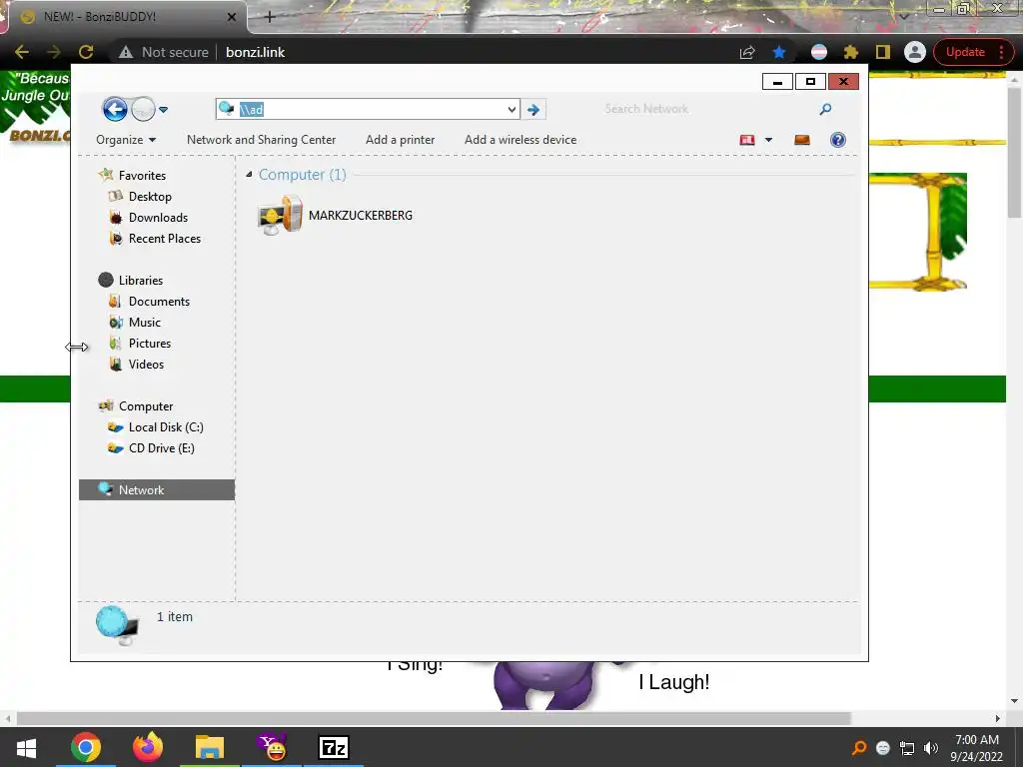1023x767 pixels.
Task: Open Yahoo Messenger from the taskbar
Action: pos(272,747)
